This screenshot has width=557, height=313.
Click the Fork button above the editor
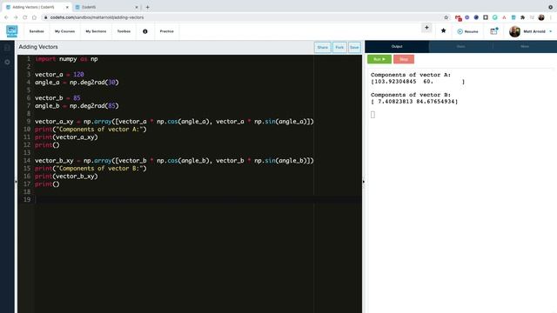coord(339,47)
